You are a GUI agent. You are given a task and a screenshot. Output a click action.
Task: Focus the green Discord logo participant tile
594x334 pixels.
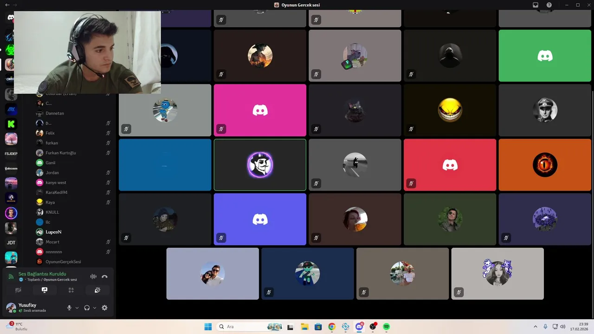point(545,56)
